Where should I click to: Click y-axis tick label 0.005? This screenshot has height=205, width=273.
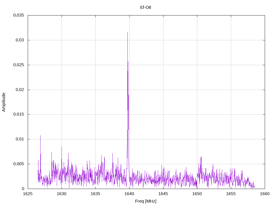[19, 164]
